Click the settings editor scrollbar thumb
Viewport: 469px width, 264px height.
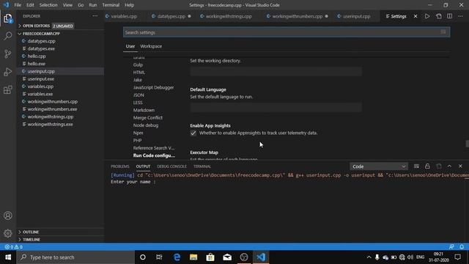[468, 144]
